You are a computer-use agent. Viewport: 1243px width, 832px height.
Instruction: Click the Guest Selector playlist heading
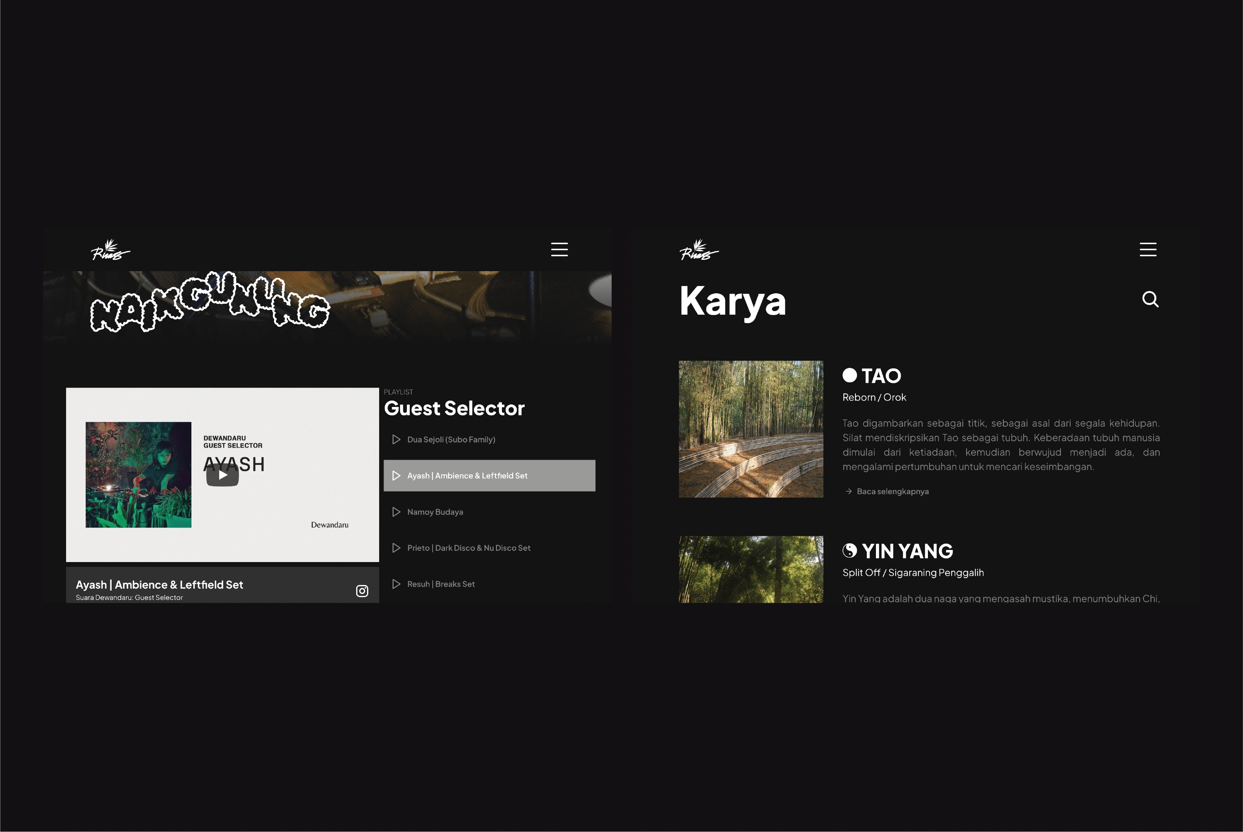pyautogui.click(x=454, y=408)
